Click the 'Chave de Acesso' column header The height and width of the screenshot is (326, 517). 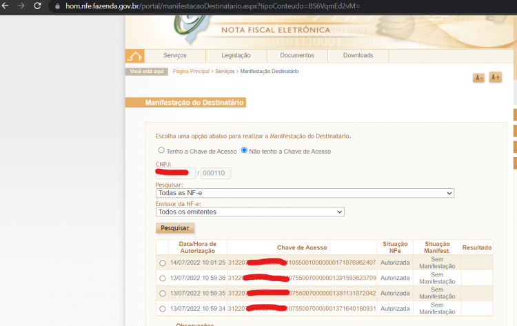[302, 247]
